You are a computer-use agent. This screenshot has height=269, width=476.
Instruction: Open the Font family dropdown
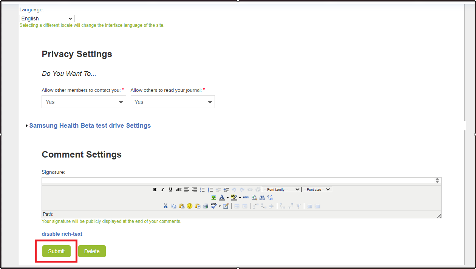coord(281,190)
